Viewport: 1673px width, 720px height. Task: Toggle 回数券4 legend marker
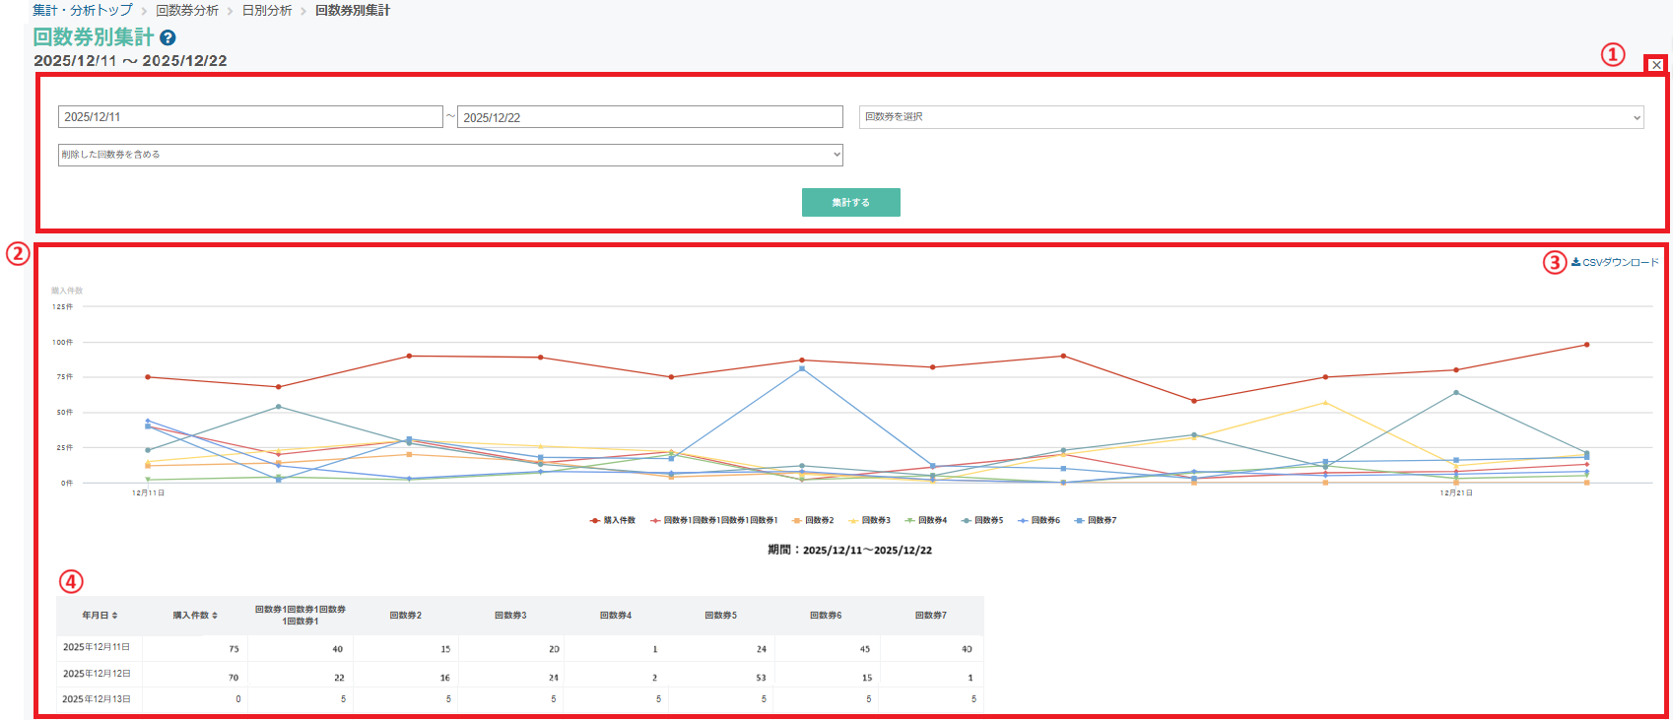tap(910, 520)
